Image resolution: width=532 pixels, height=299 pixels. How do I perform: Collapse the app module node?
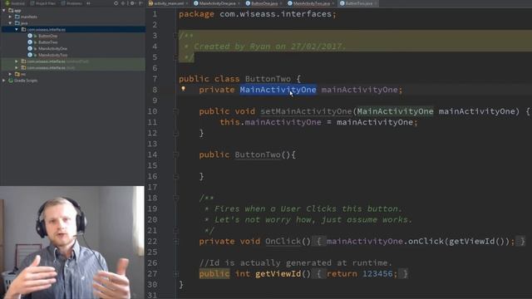pos(3,11)
